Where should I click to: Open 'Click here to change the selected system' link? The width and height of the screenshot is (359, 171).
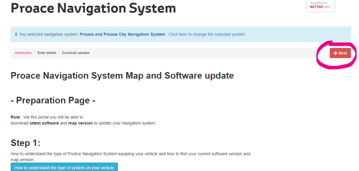pos(207,34)
